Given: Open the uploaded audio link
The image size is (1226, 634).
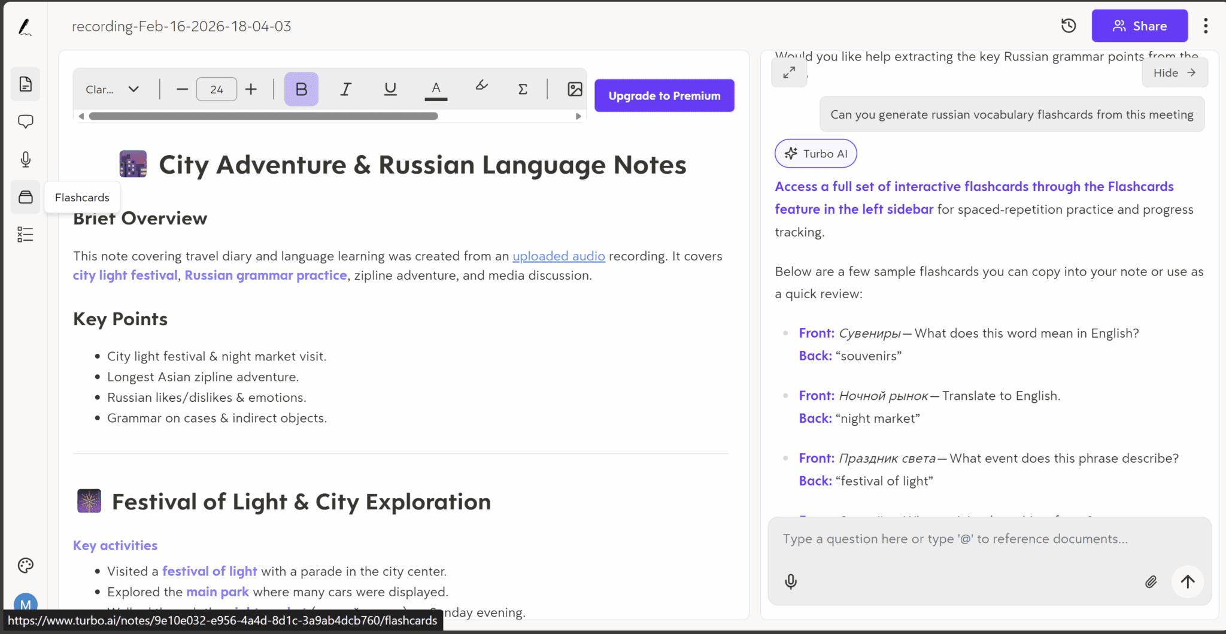Looking at the screenshot, I should coord(558,256).
